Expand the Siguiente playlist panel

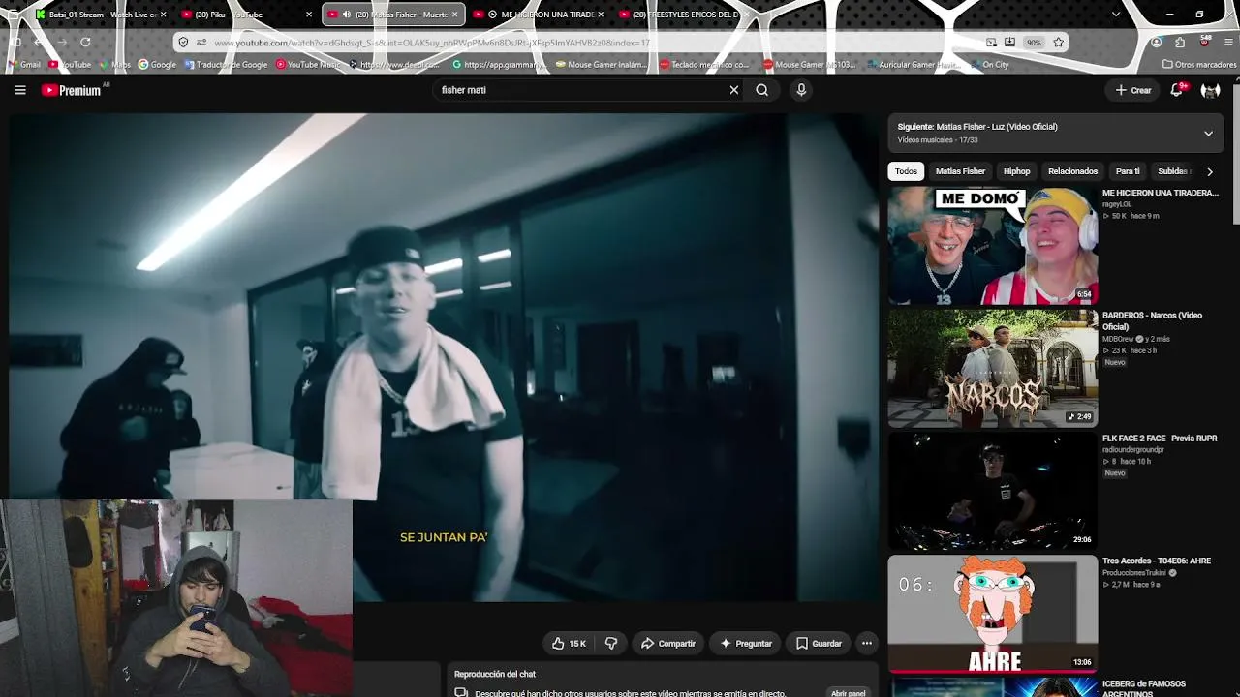click(x=1208, y=134)
